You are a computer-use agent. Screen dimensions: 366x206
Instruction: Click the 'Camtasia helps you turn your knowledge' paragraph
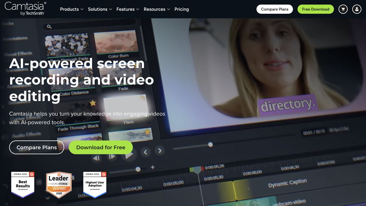pos(87,118)
